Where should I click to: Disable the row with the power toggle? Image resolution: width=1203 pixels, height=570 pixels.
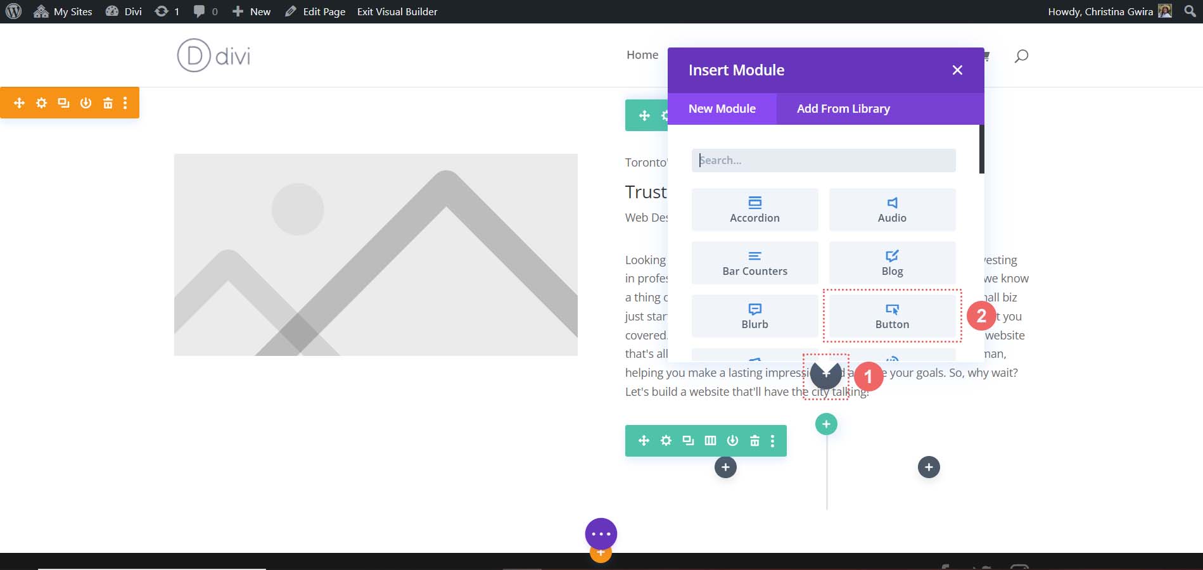pyautogui.click(x=732, y=440)
